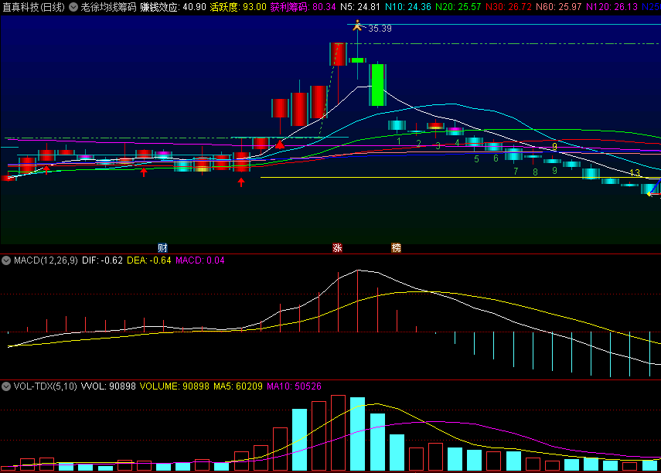Click the VVOL: 90898 value
661x473 pixels.
tap(108, 386)
